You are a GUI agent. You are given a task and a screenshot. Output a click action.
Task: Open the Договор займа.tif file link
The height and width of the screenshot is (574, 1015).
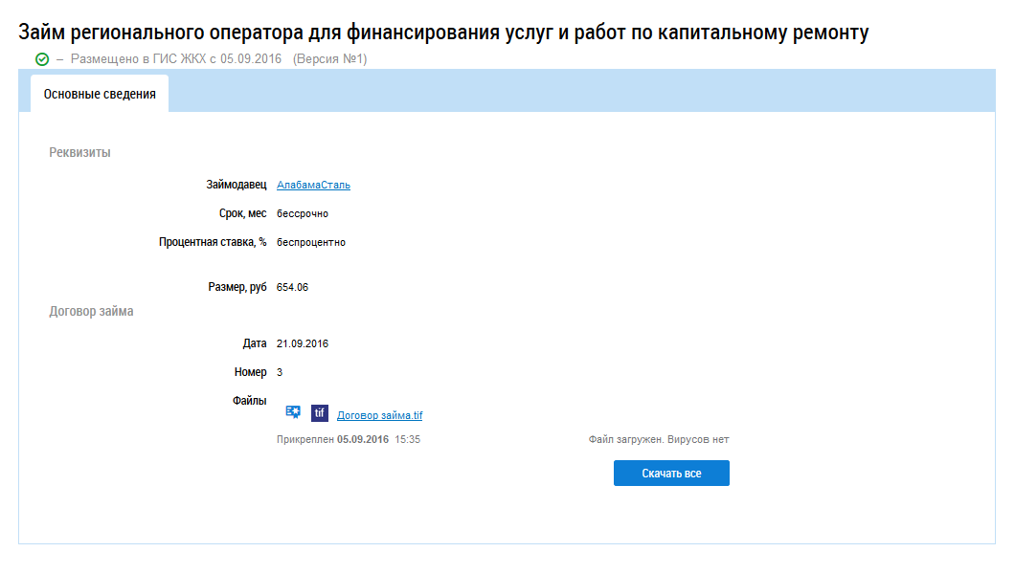[379, 415]
